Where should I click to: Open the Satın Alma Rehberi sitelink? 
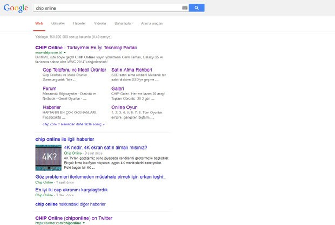click(132, 70)
